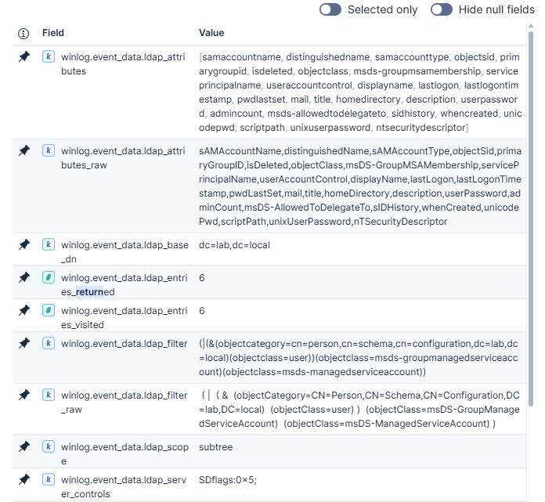Unpin the ldap_filter field row
The width and height of the screenshot is (545, 502).
[24, 344]
